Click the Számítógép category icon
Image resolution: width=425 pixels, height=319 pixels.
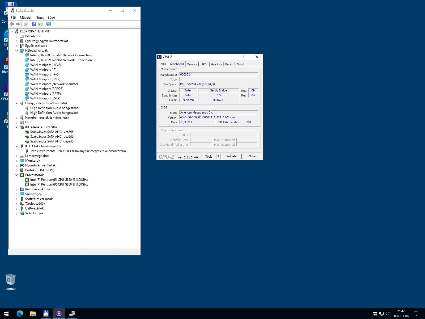(22, 194)
